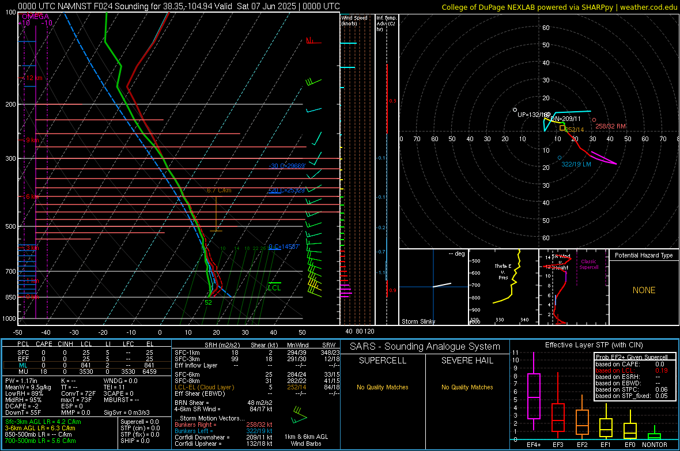Click the EF2 orange box plot
The height and width of the screenshot is (451, 680).
tap(582, 418)
